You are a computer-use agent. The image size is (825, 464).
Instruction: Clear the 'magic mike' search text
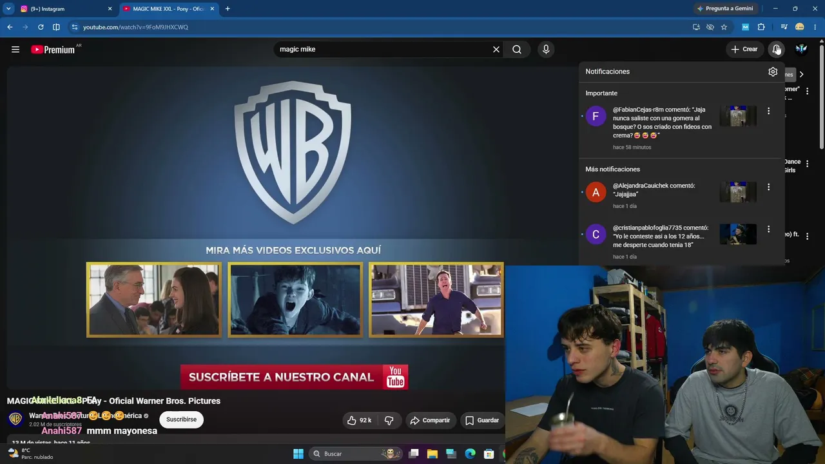496,49
